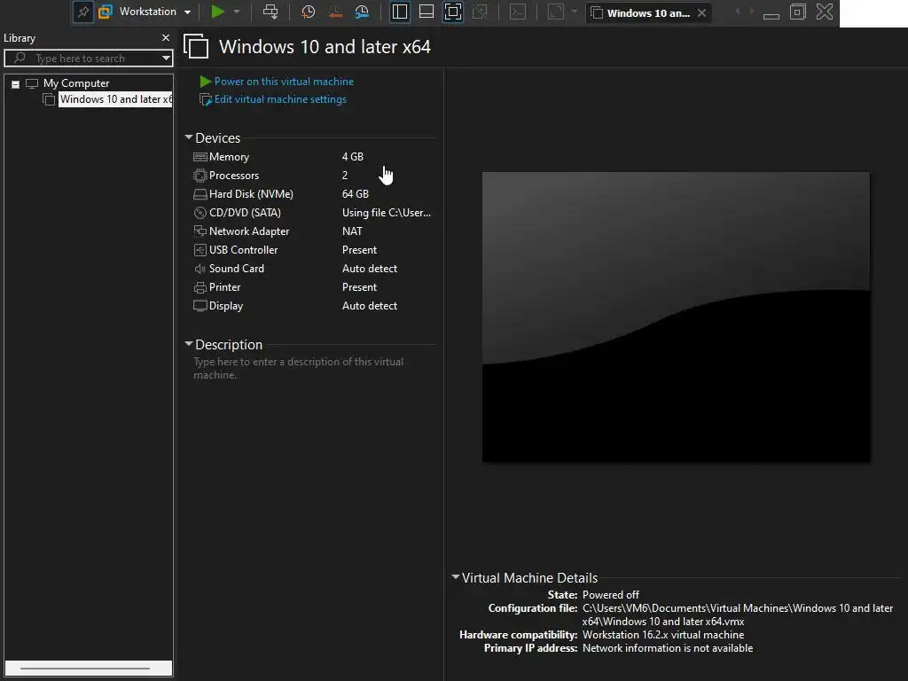This screenshot has height=681, width=908.
Task: Collapse the My Computer tree node
Action: (16, 84)
